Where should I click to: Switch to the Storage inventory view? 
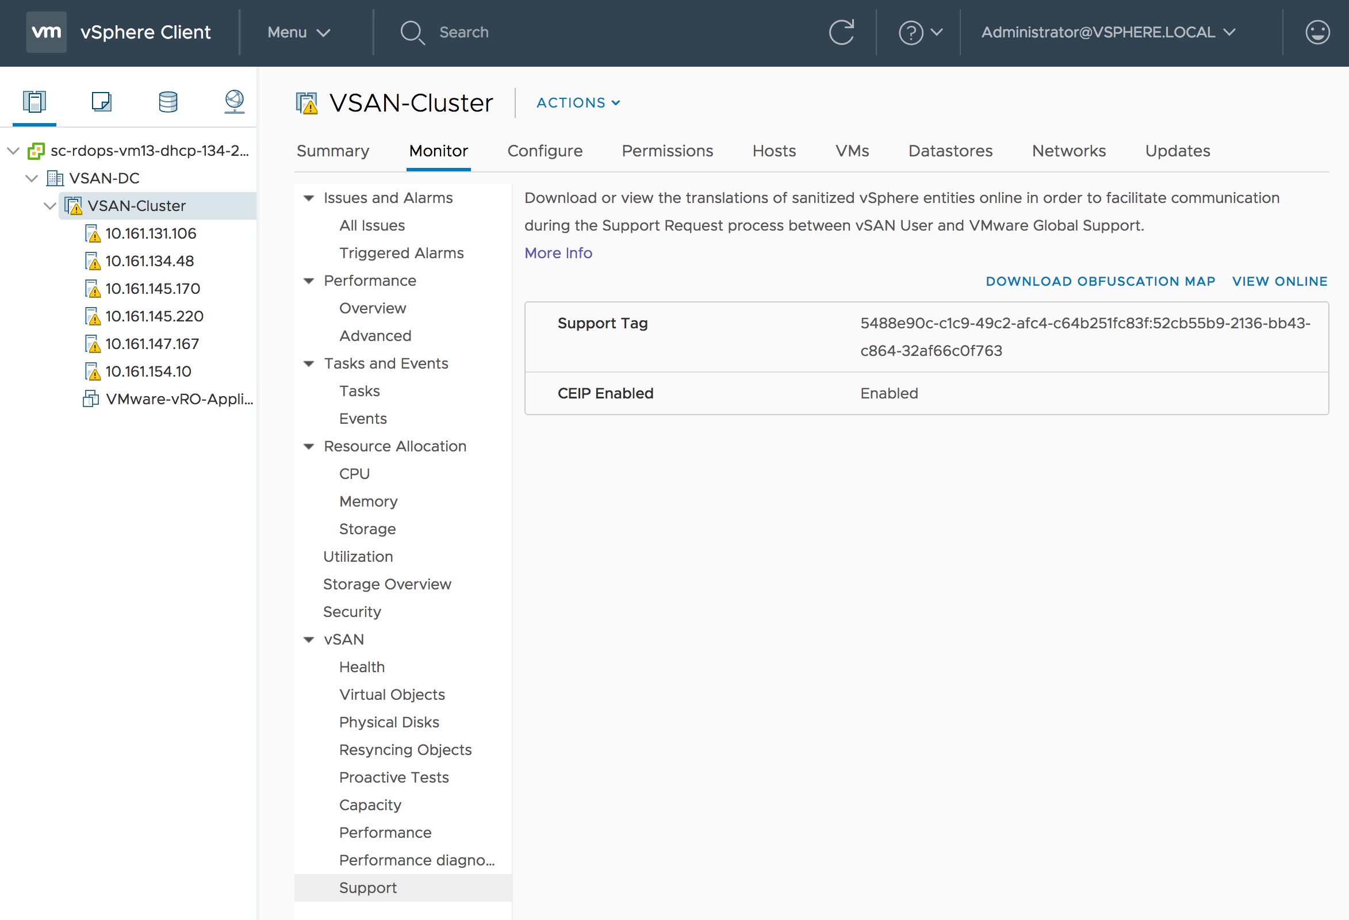click(168, 102)
